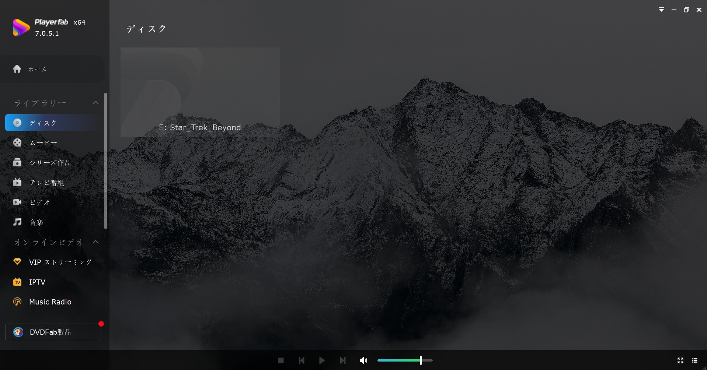Toggle fullscreen mode icon
Image resolution: width=707 pixels, height=370 pixels.
[x=680, y=360]
